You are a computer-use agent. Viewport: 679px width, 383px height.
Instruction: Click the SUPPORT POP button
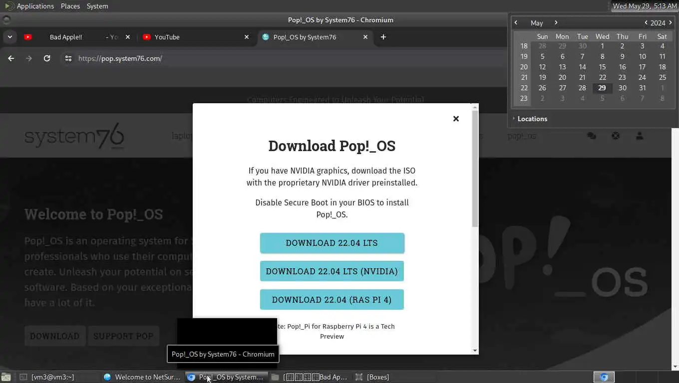(x=123, y=336)
